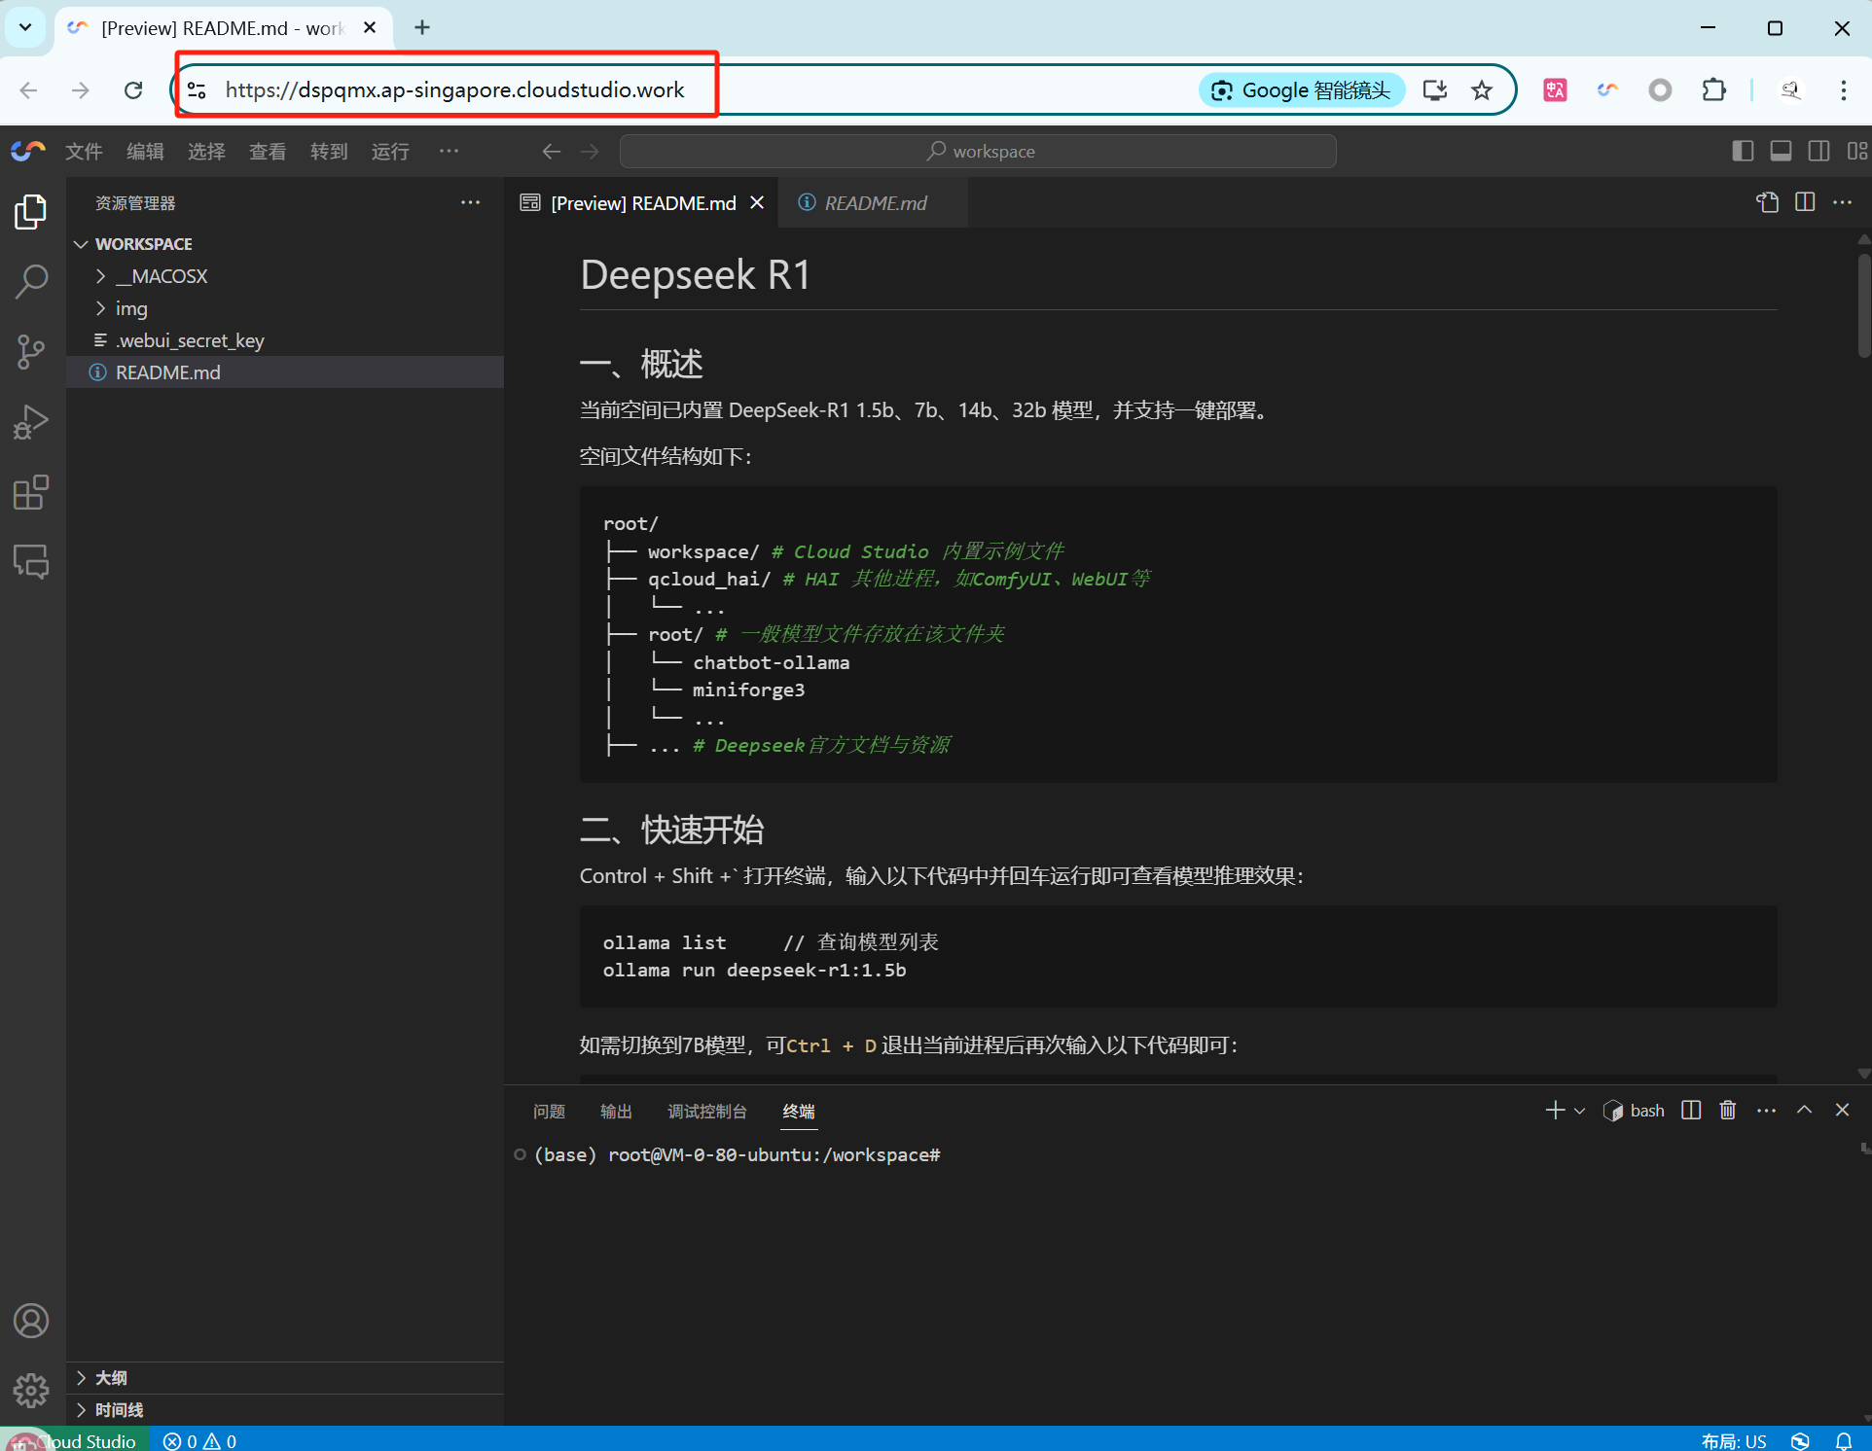Toggle the secondary sidebar layout icon
The height and width of the screenshot is (1451, 1872).
[1818, 151]
